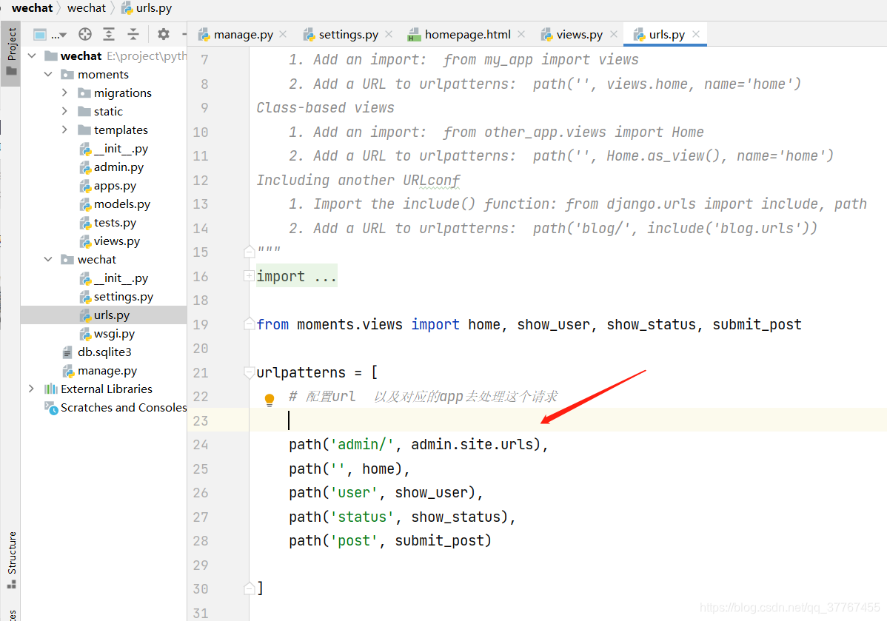Expand the folded import block on line 16

click(x=248, y=276)
